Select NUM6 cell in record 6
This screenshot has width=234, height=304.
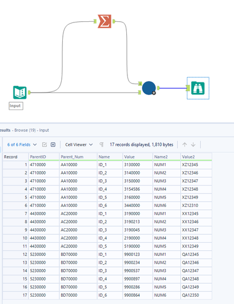(x=167, y=205)
